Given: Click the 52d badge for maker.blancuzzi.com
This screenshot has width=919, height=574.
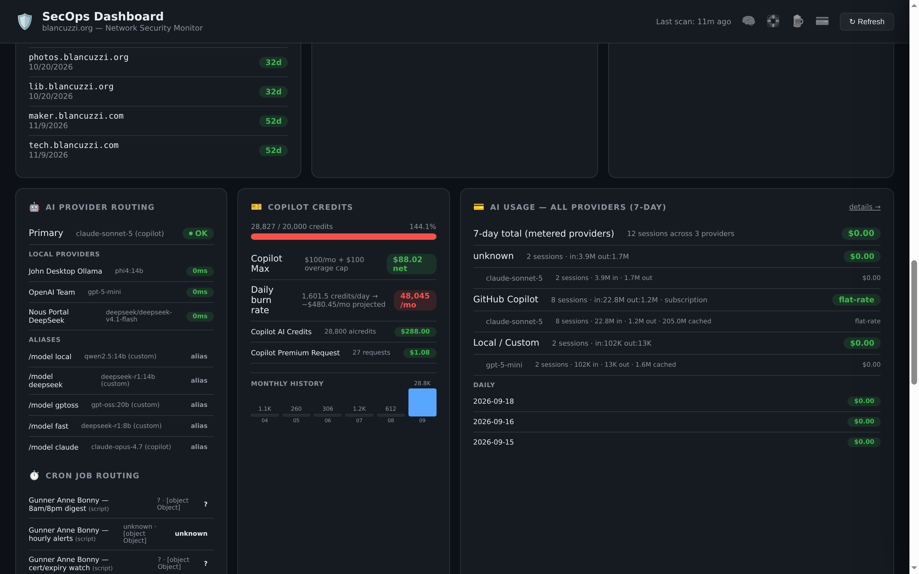Looking at the screenshot, I should 273,121.
